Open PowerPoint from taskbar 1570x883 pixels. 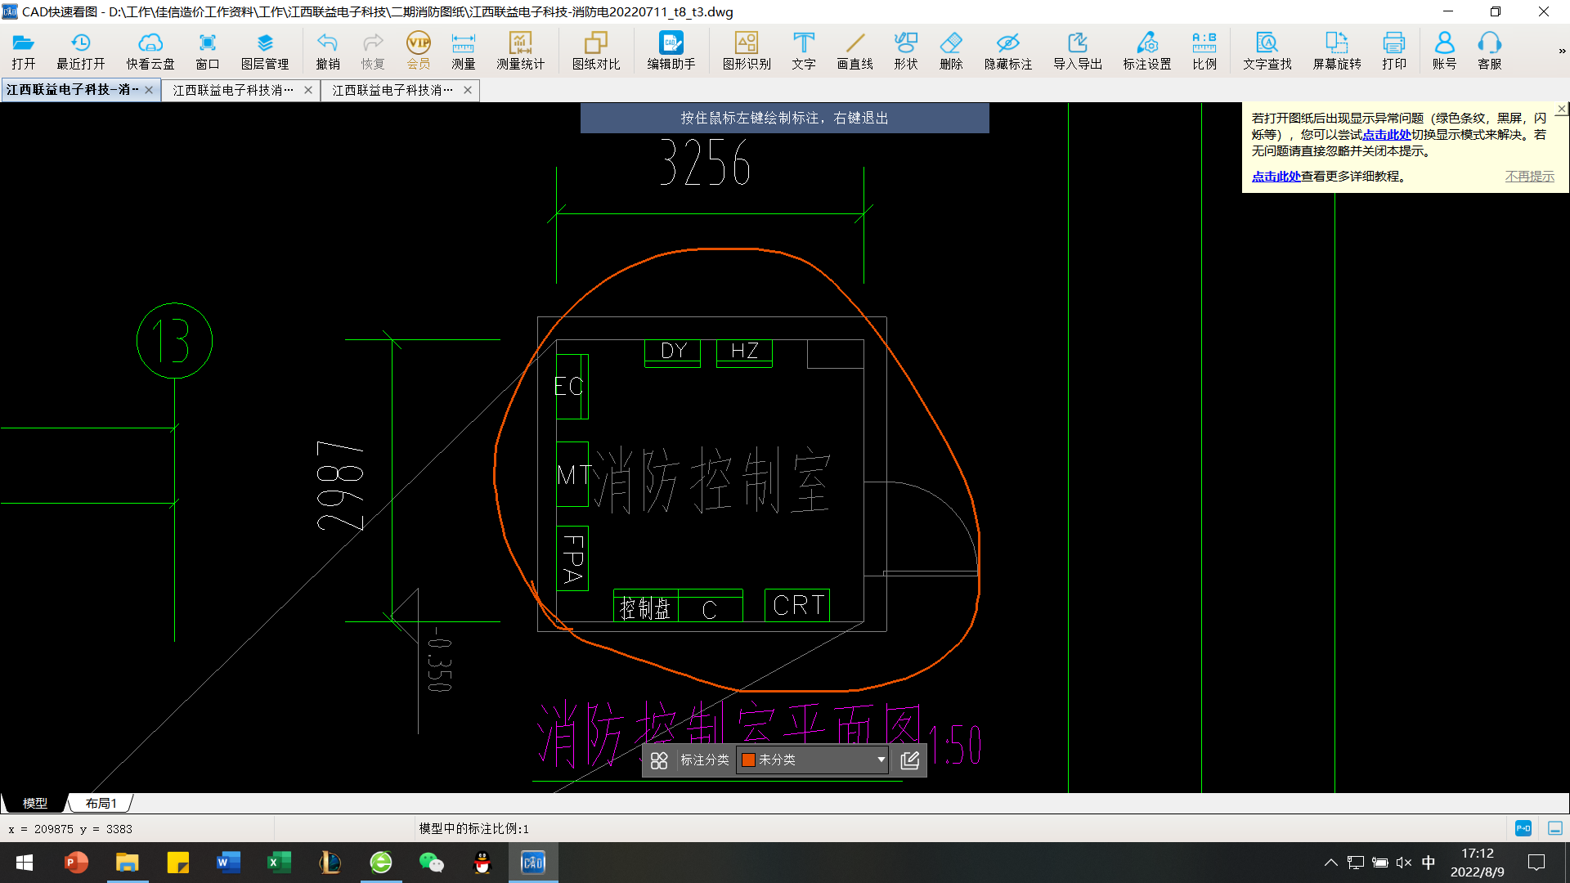(x=76, y=863)
